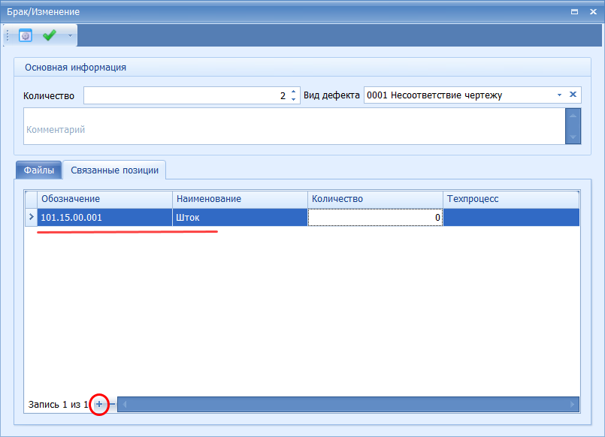
Task: Switch to the Файлы tab
Action: point(38,170)
